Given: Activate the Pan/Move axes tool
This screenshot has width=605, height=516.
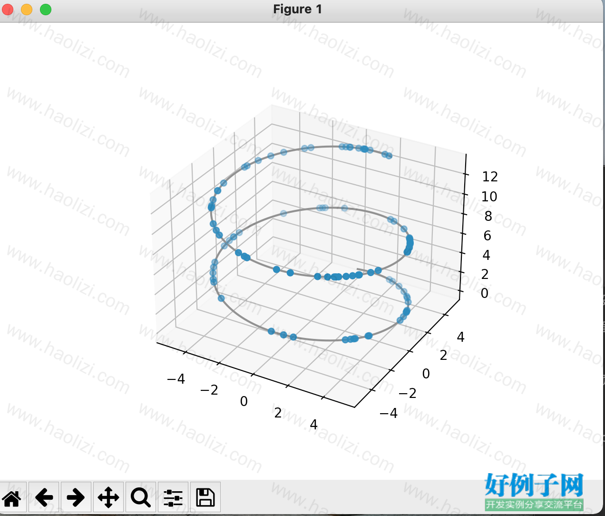Looking at the screenshot, I should tap(108, 498).
